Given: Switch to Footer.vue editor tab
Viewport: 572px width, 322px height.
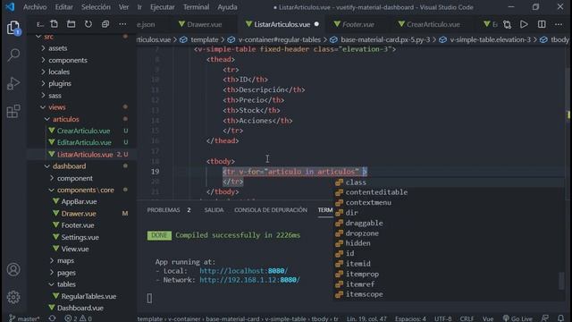Looking at the screenshot, I should pos(354,24).
